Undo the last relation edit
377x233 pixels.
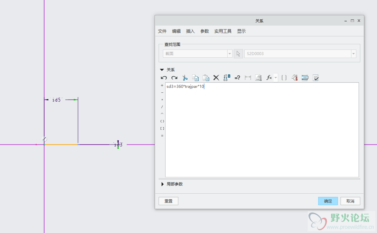[164, 78]
